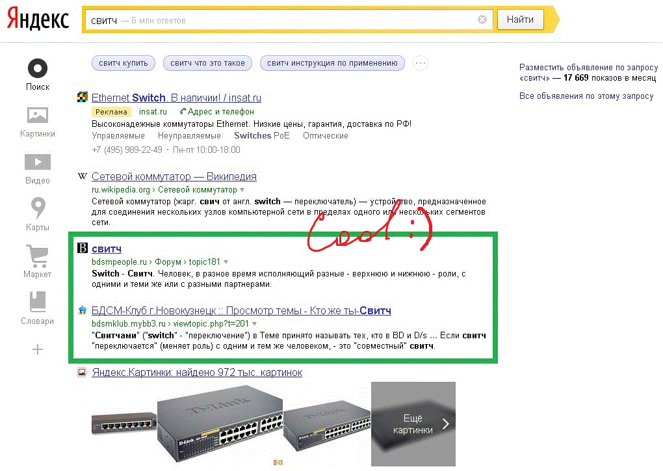Click the Найти search button
Image resolution: width=663 pixels, height=471 pixels.
coord(520,20)
